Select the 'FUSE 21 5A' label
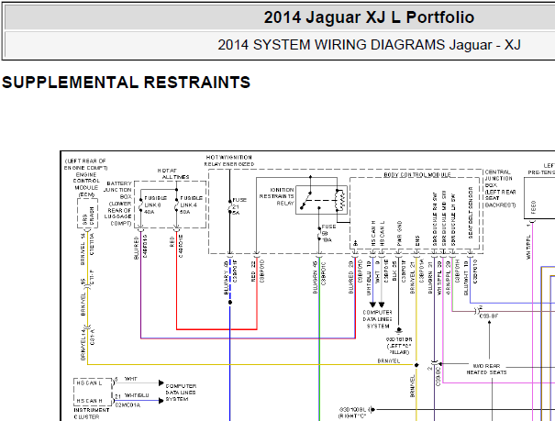 point(239,206)
